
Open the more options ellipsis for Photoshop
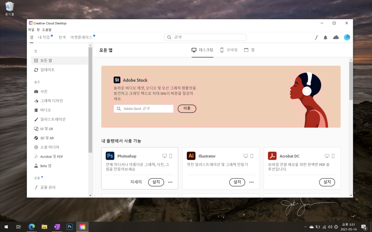[170, 182]
